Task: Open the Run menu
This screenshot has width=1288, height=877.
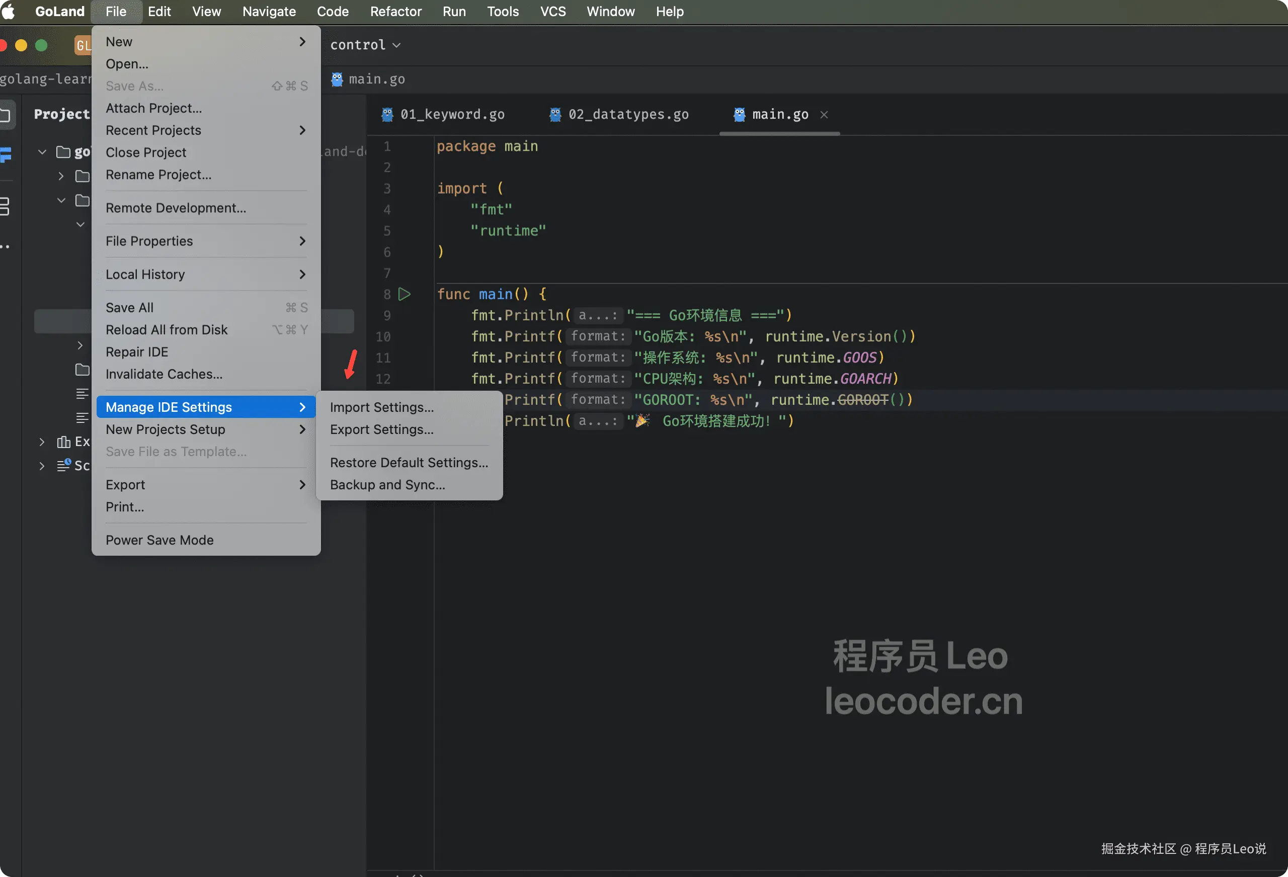Action: coord(454,11)
